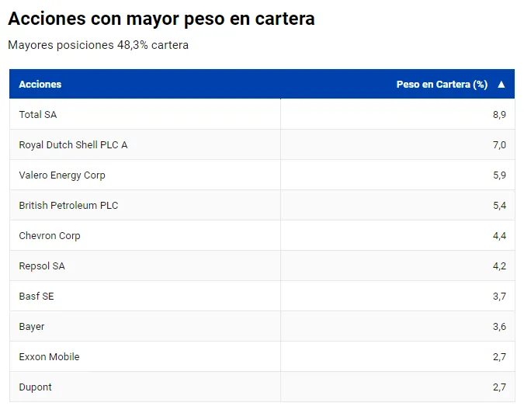Image resolution: width=524 pixels, height=406 pixels.
Task: Click the 7,0 weight for Royal Dutch Shell
Action: [x=499, y=145]
